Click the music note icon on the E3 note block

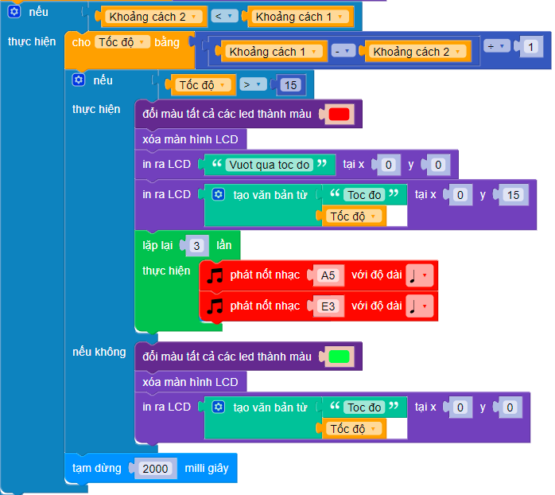215,306
